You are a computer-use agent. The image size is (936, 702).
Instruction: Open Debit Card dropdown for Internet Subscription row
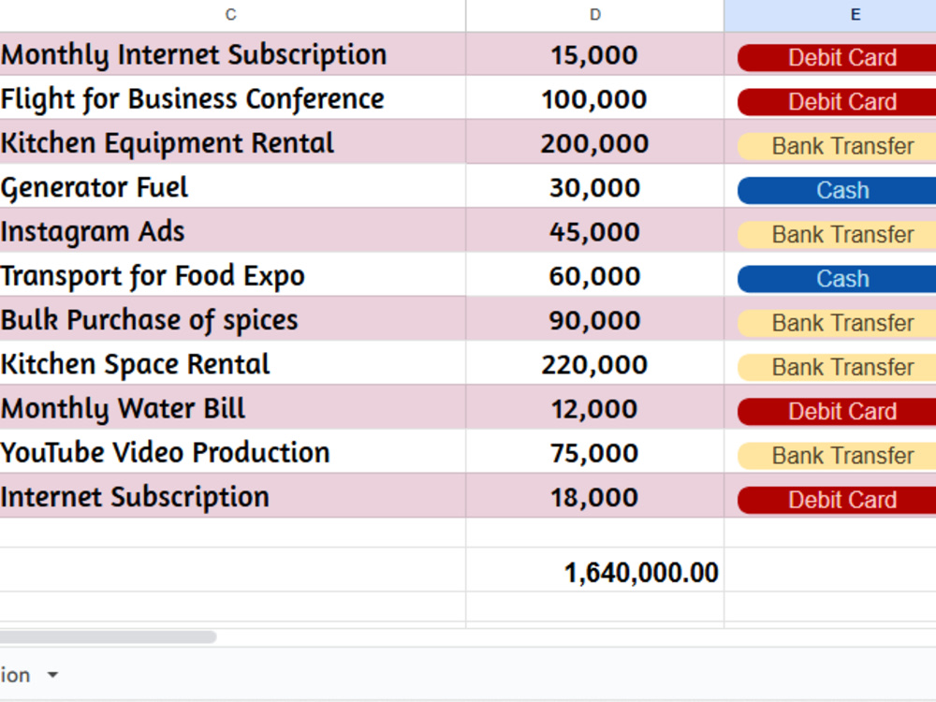pos(837,500)
